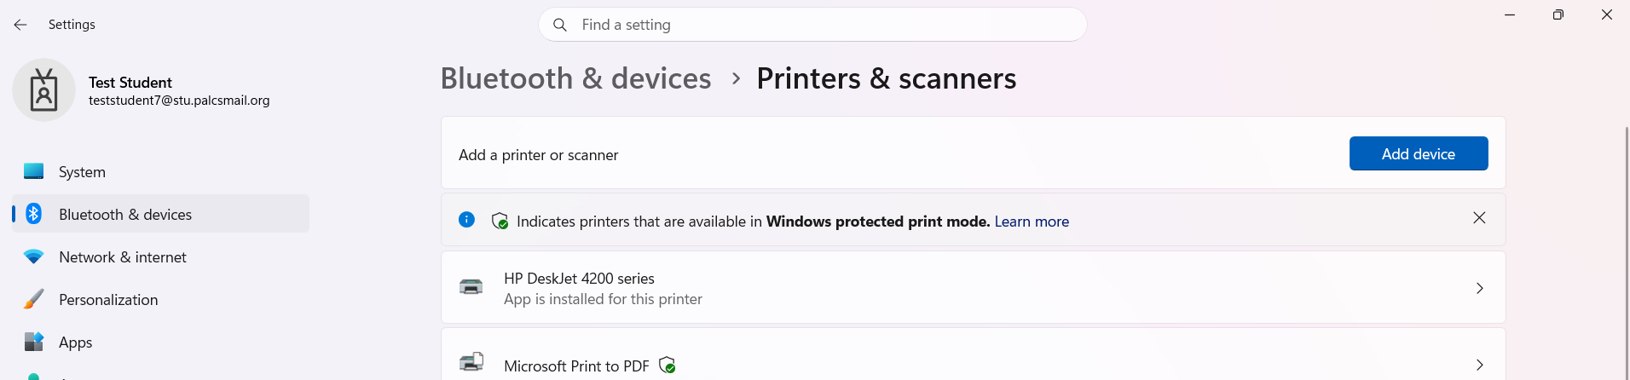1630x380 pixels.
Task: Open the Test Student profile avatar
Action: (x=43, y=90)
